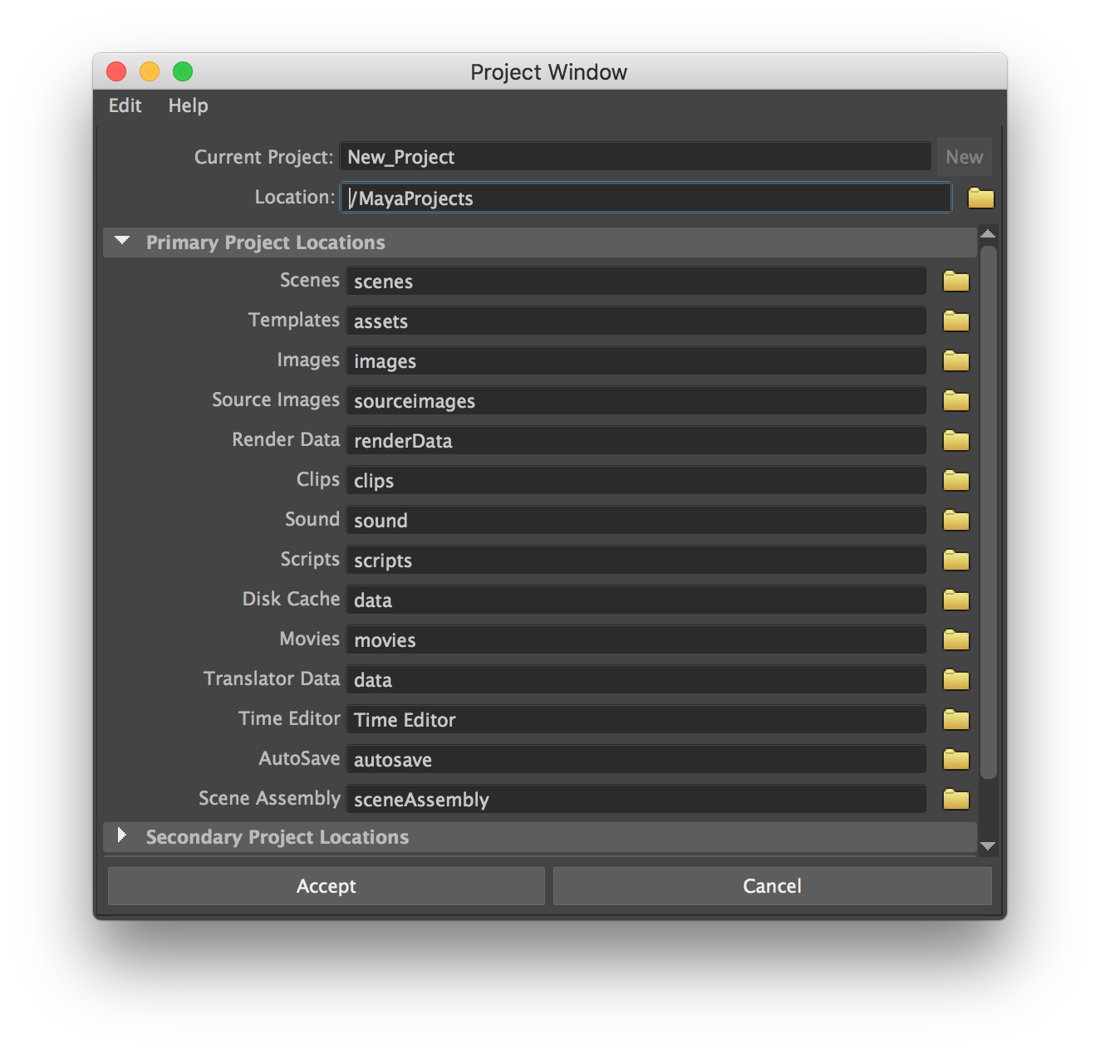
Task: Focus the Current Project name field
Action: coord(635,157)
